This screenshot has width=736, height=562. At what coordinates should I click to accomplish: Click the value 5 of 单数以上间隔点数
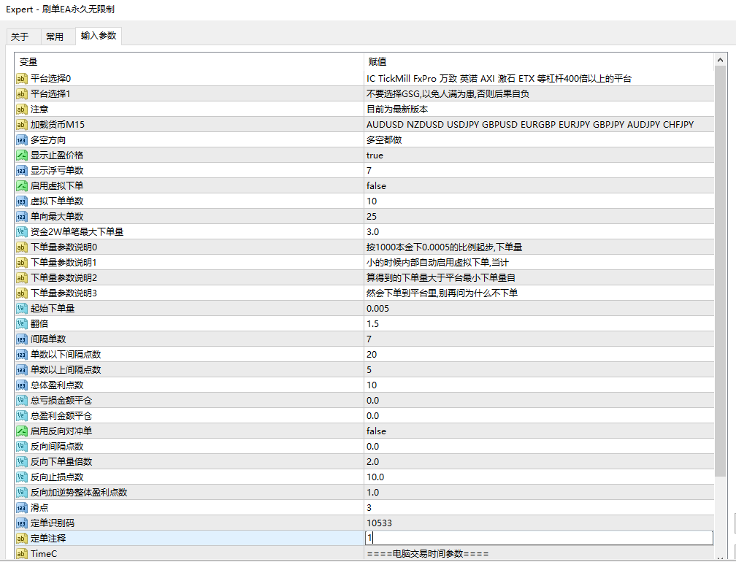pyautogui.click(x=369, y=369)
